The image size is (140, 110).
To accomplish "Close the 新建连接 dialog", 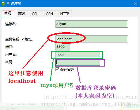I will tap(136, 4).
